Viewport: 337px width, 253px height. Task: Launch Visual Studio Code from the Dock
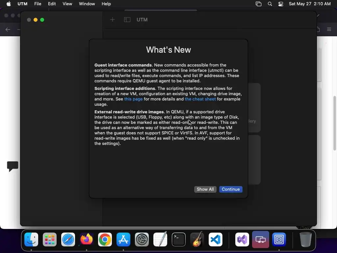click(216, 239)
